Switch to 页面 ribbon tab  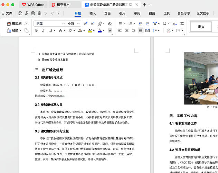[107, 13]
